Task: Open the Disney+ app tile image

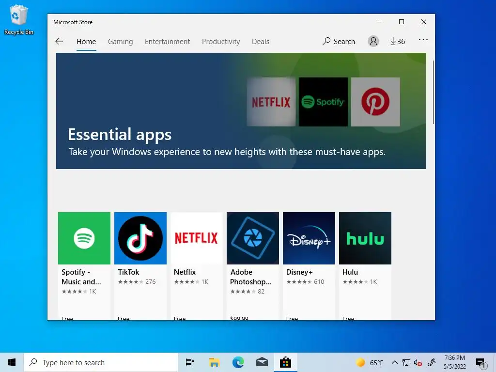Action: (x=309, y=238)
